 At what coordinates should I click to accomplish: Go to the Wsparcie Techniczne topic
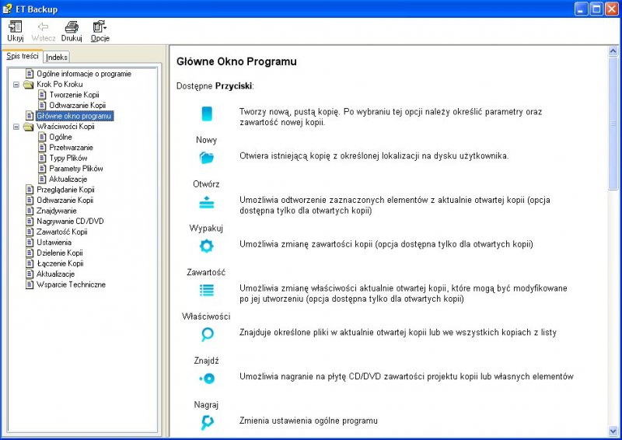[71, 285]
